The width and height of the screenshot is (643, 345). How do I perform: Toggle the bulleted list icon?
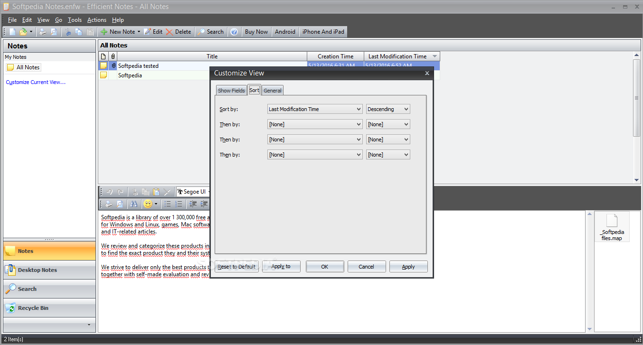coord(168,204)
